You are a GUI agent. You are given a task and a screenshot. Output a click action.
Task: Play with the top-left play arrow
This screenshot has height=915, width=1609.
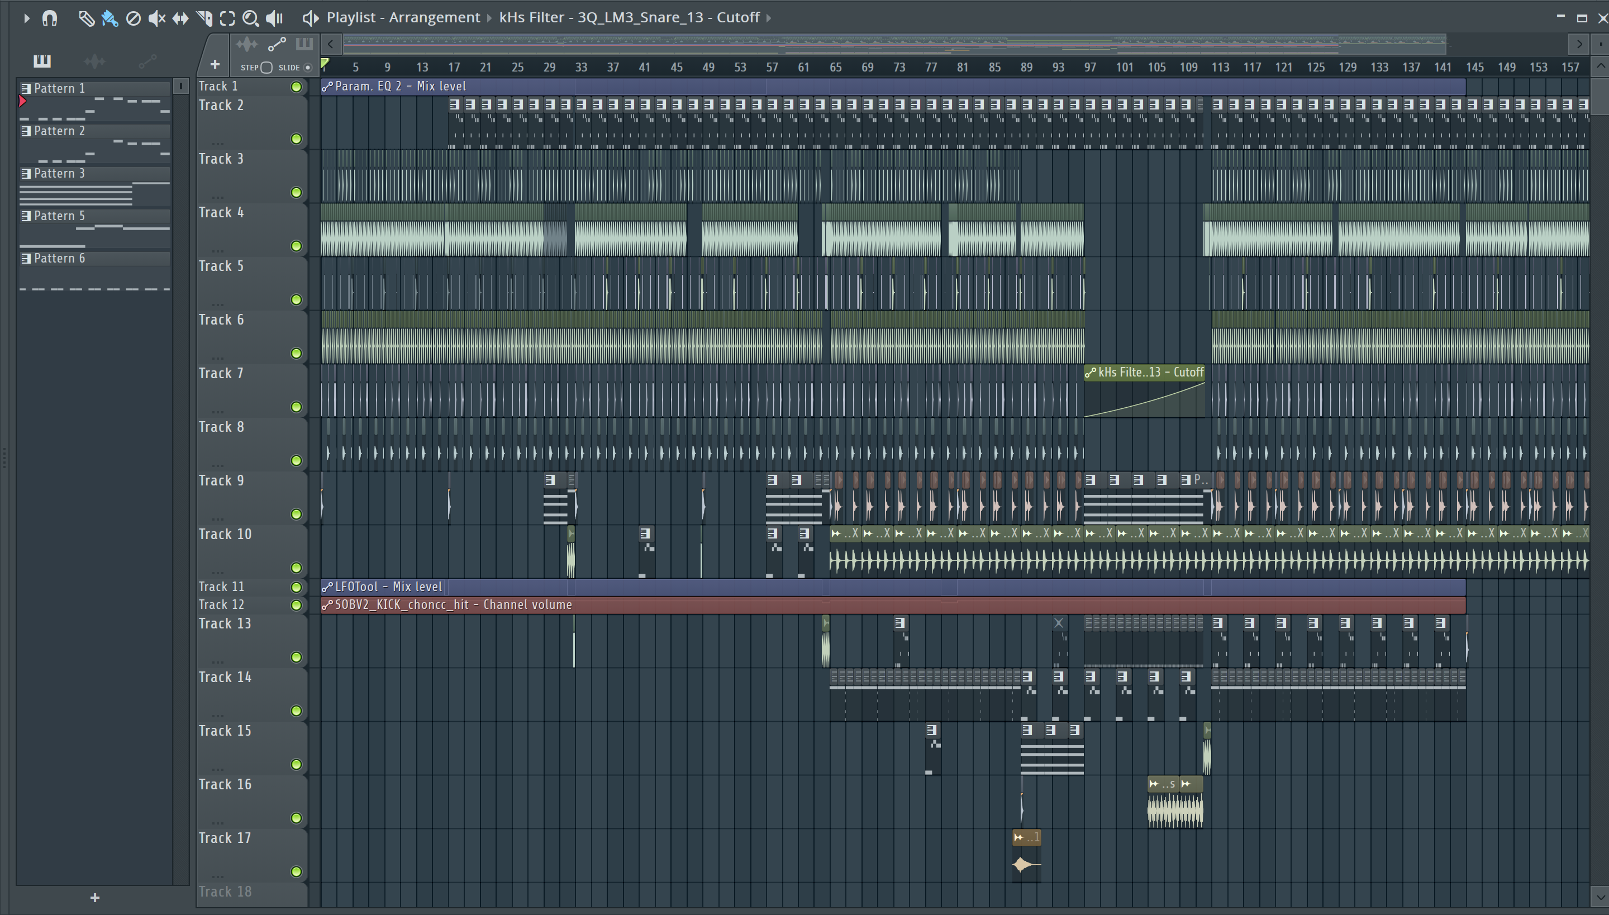(26, 18)
